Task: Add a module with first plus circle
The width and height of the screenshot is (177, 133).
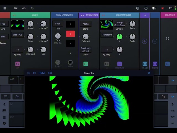Action: coord(144,41)
